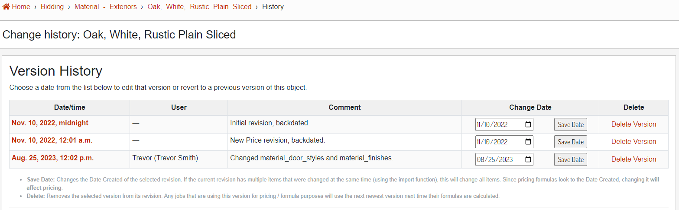Image resolution: width=679 pixels, height=210 pixels.
Task: Open calendar picker for 12:01 a.m. revision date
Action: coord(528,142)
